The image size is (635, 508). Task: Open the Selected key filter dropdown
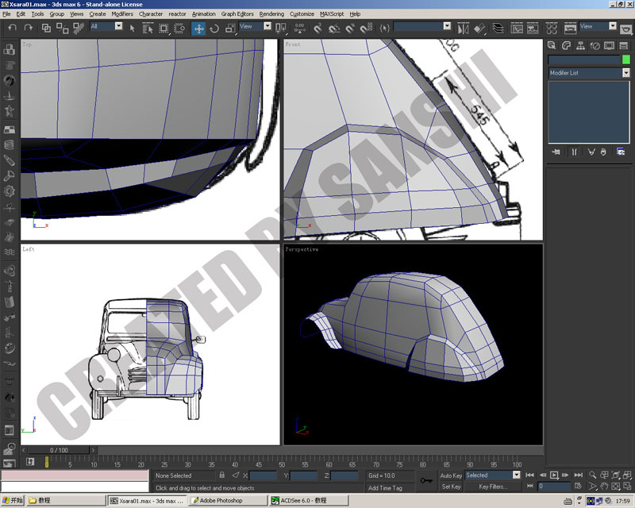(x=492, y=475)
